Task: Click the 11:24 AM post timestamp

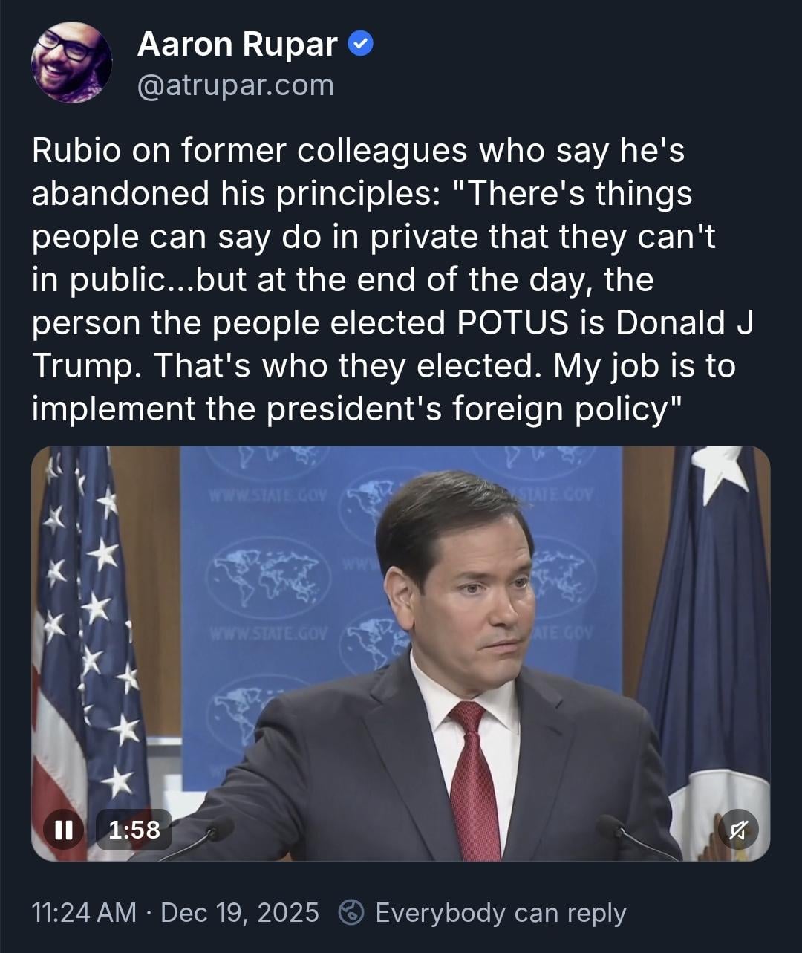Action: [x=84, y=912]
